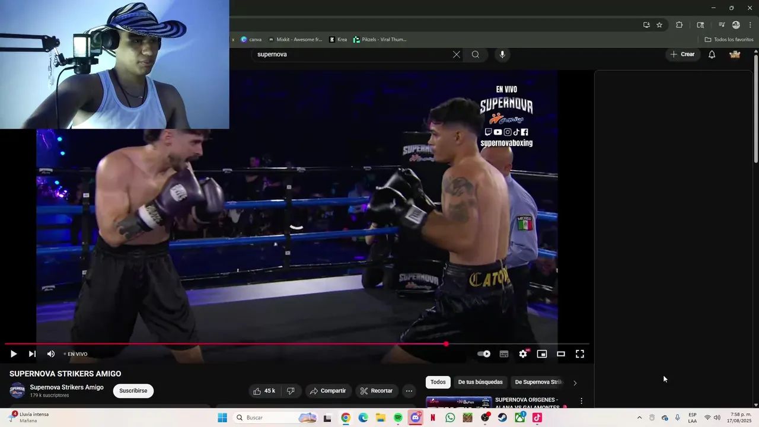Open the Mixkit bookmark
Image resolution: width=759 pixels, height=427 pixels.
(x=295, y=40)
